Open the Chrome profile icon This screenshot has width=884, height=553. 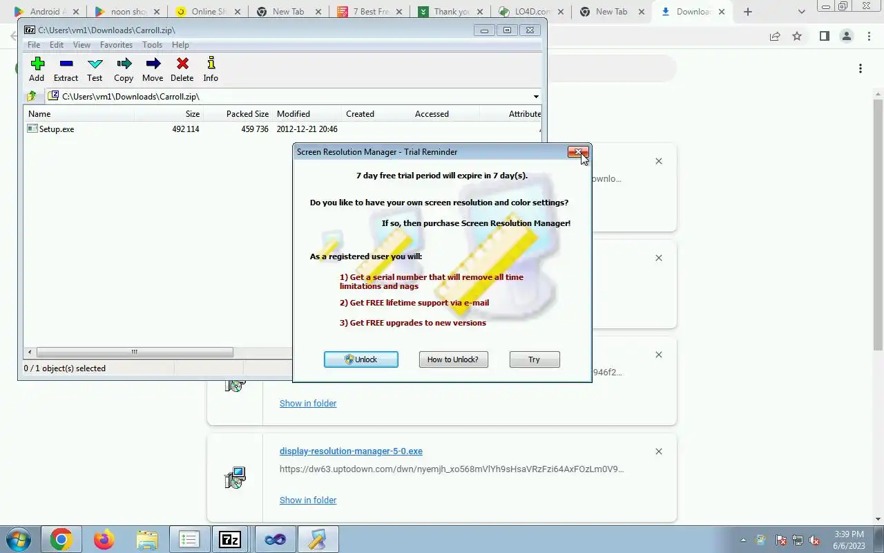846,37
